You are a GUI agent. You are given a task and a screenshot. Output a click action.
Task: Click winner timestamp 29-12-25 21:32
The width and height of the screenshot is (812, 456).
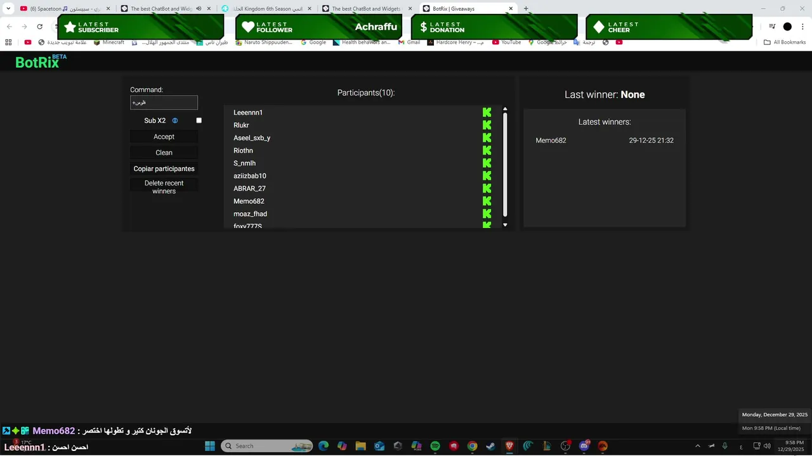652,141
